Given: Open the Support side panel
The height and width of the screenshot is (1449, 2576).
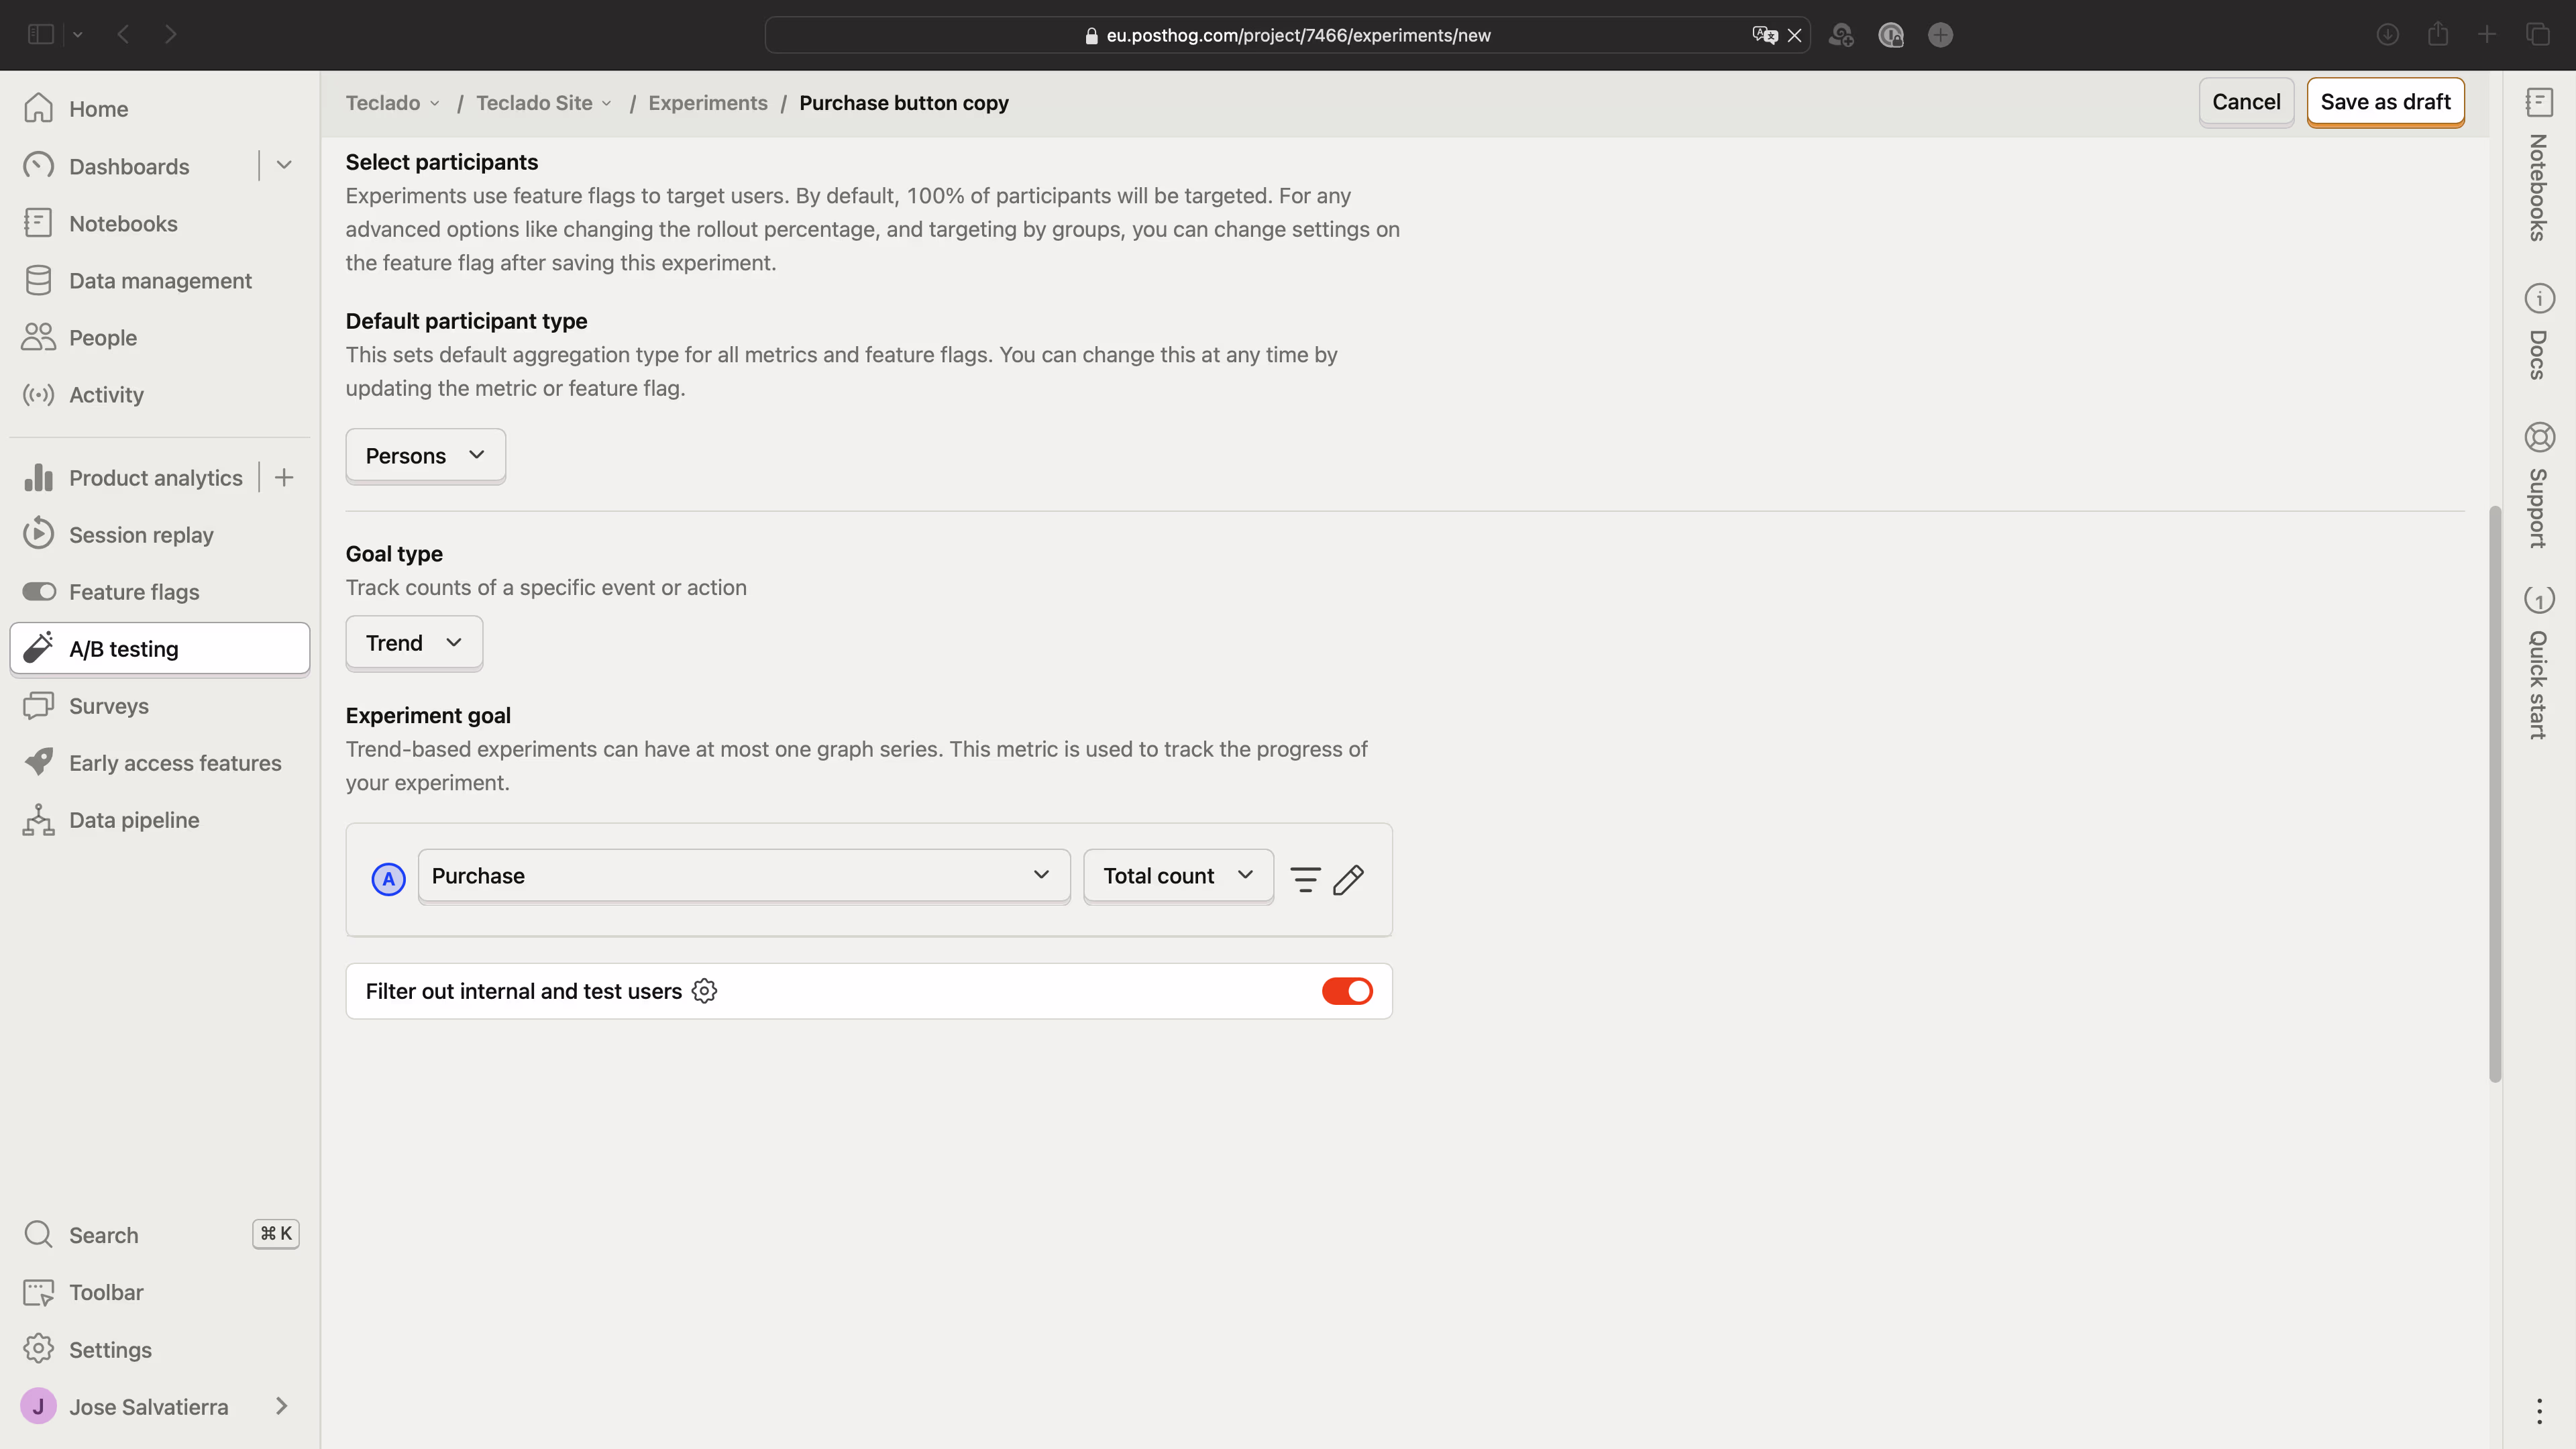Looking at the screenshot, I should (x=2538, y=484).
